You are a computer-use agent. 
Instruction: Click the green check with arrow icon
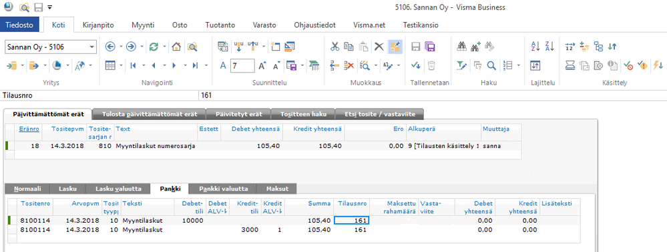point(416,65)
